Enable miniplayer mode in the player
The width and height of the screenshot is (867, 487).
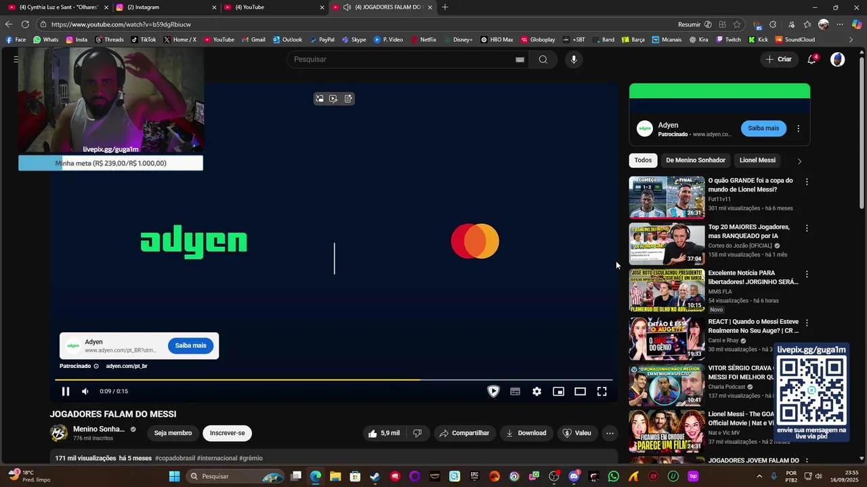coord(558,391)
